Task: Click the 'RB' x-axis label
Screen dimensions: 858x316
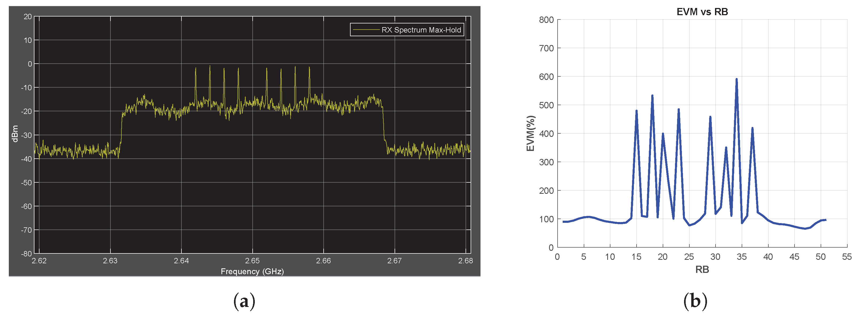Action: coord(702,269)
